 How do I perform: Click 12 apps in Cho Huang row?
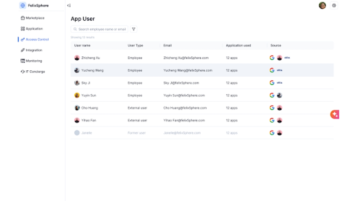pyautogui.click(x=232, y=108)
